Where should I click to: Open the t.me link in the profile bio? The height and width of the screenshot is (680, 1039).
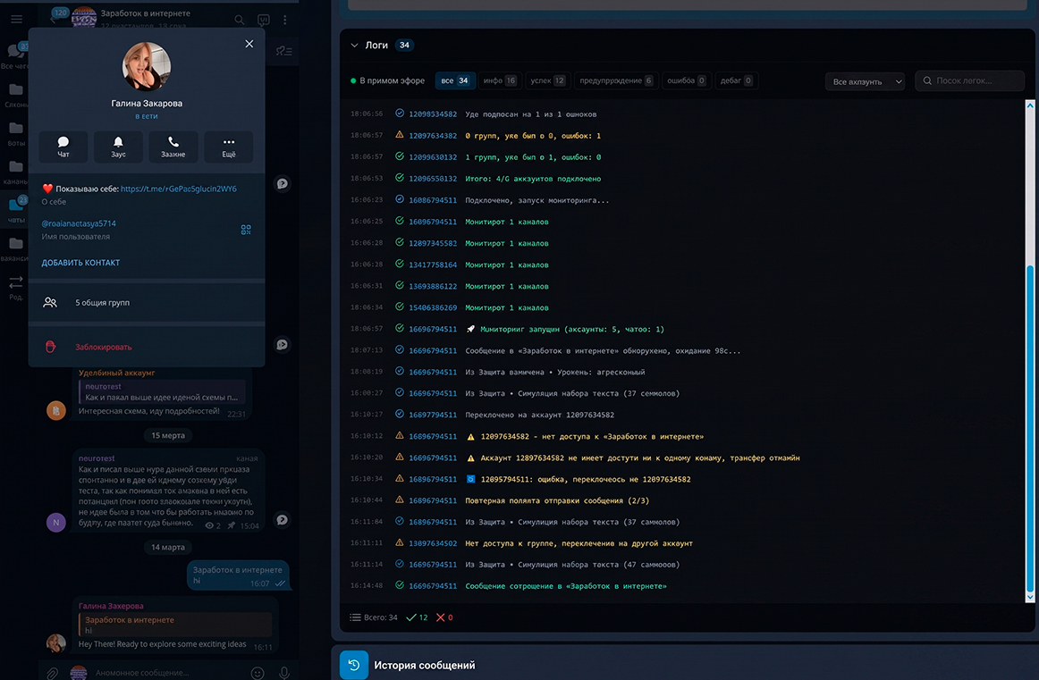[x=178, y=189]
